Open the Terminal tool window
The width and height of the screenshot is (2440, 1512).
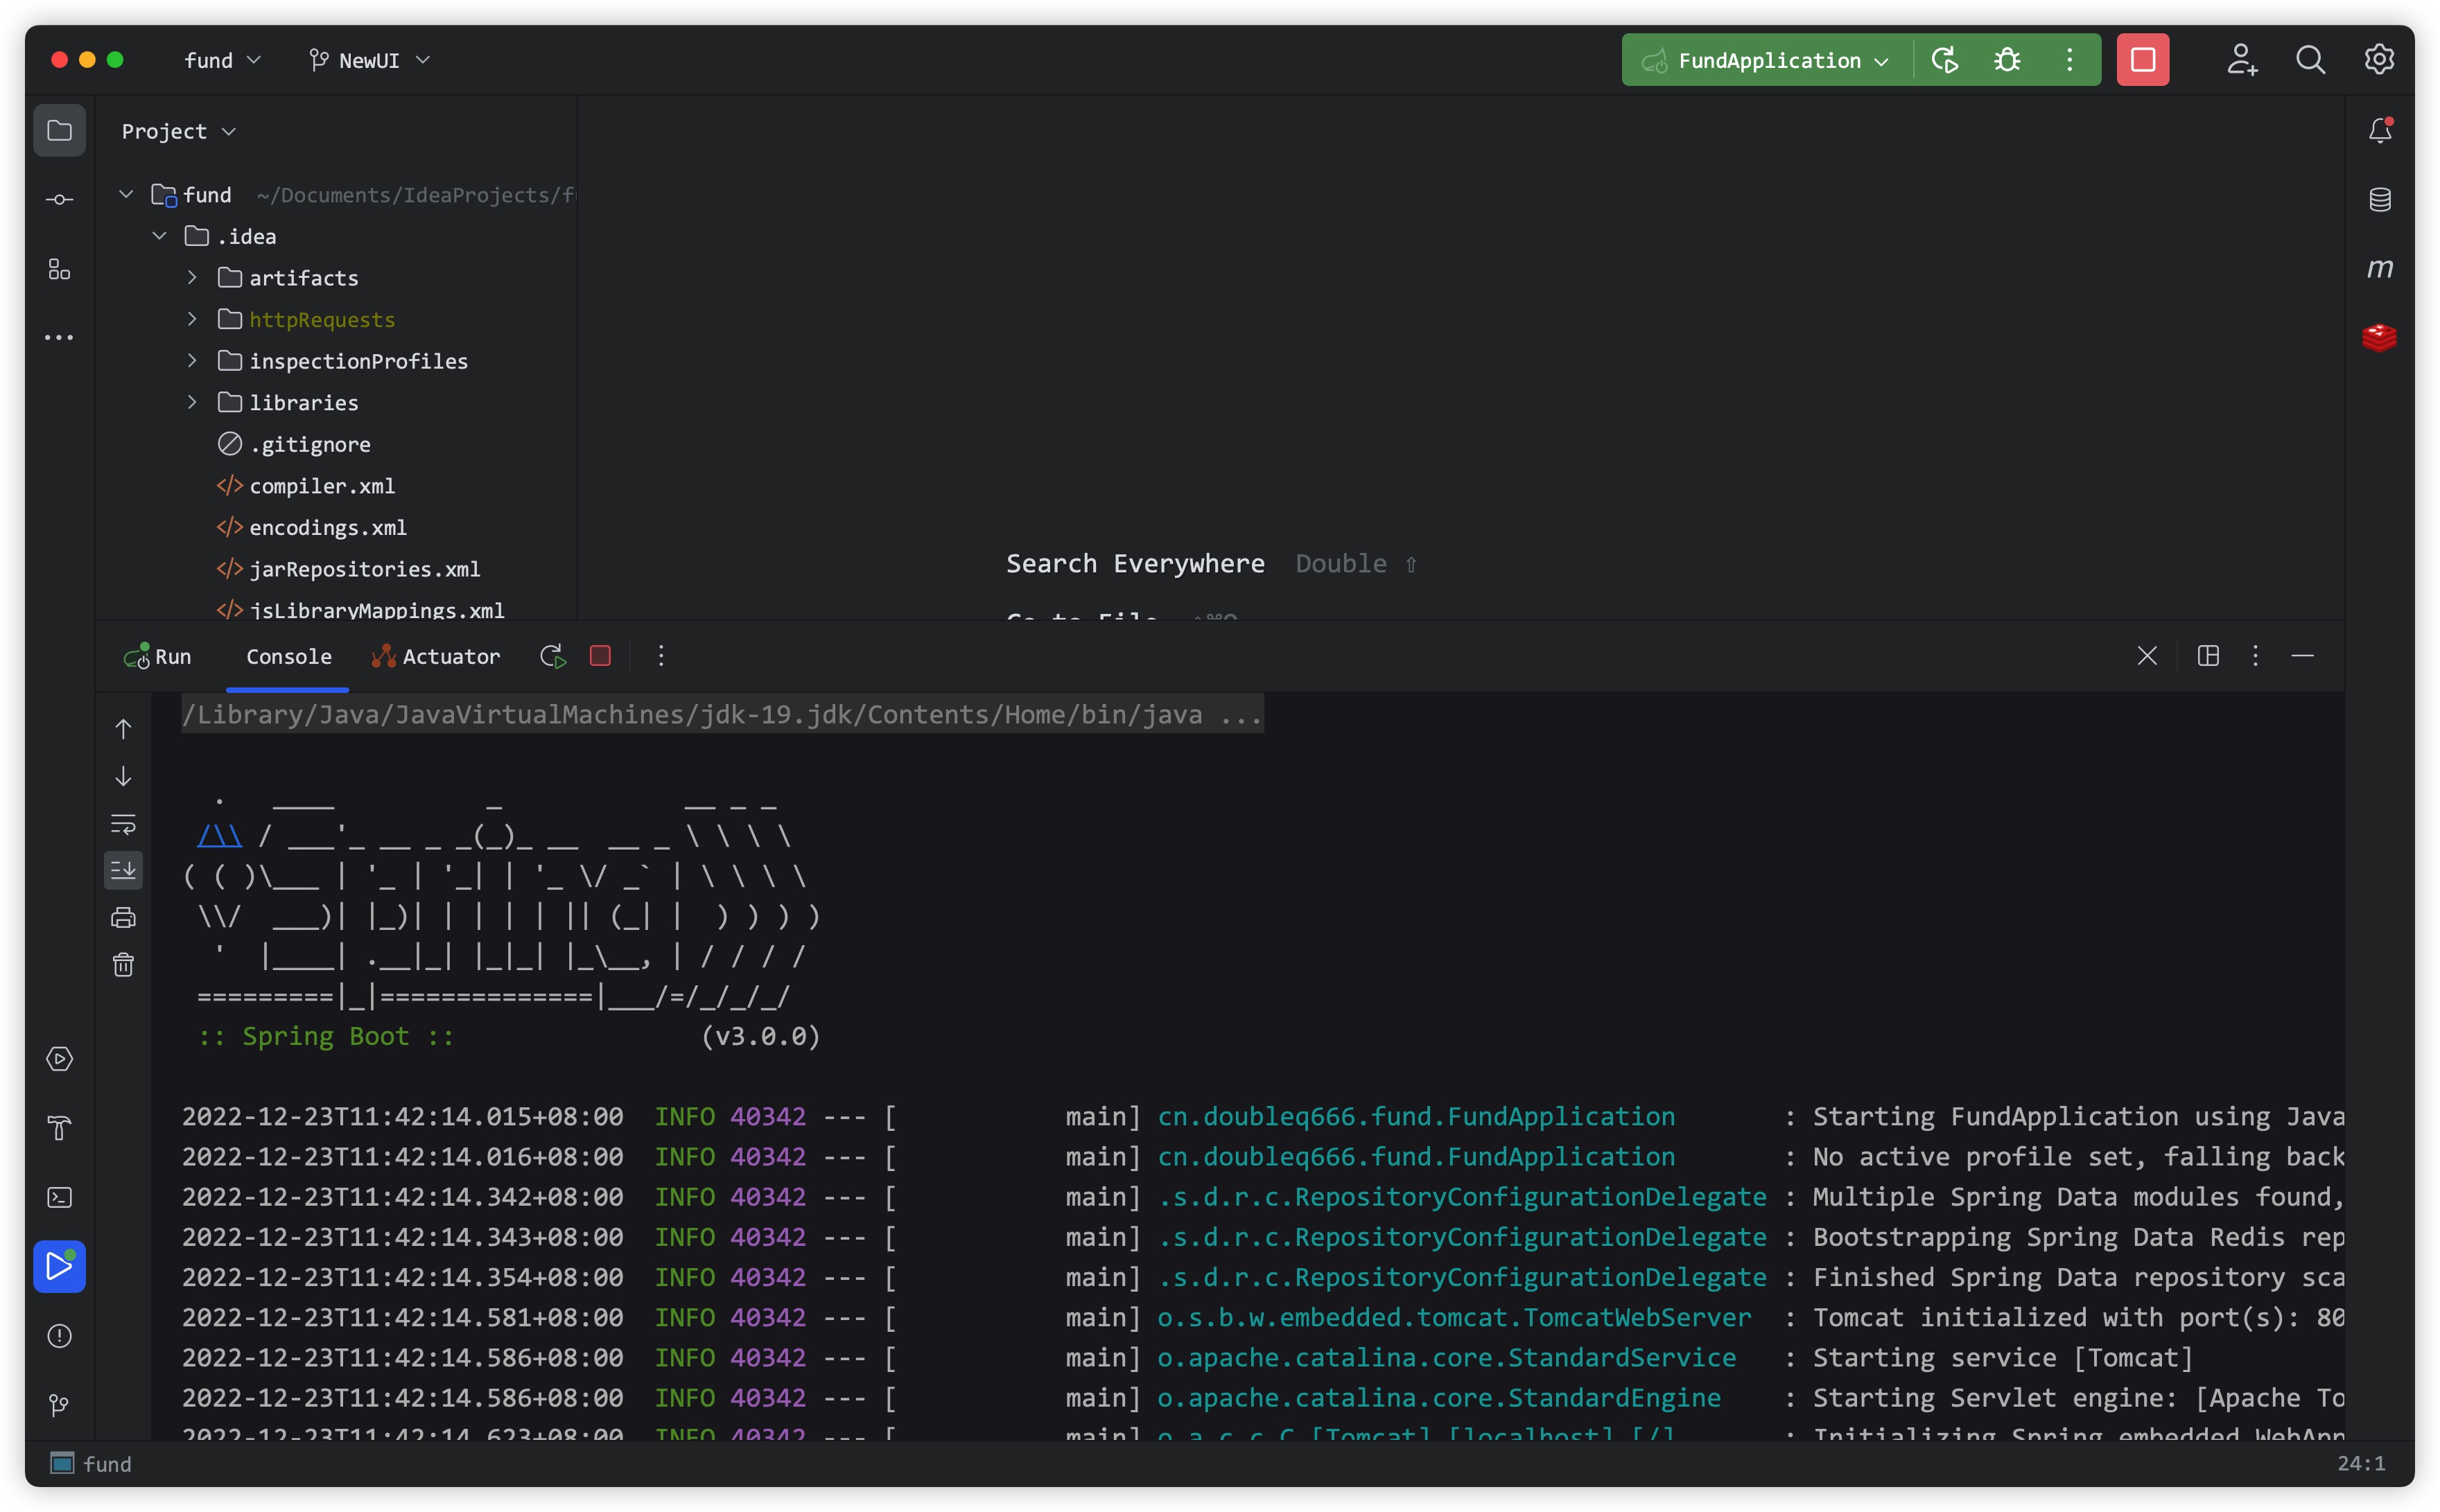[59, 1197]
